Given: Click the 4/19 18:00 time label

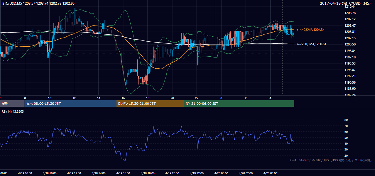Looking at the screenshot, I should [148, 173].
